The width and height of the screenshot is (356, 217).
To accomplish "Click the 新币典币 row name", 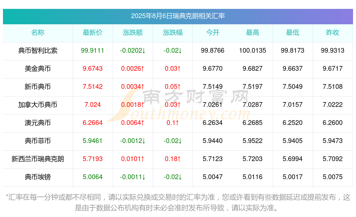I will (38, 87).
